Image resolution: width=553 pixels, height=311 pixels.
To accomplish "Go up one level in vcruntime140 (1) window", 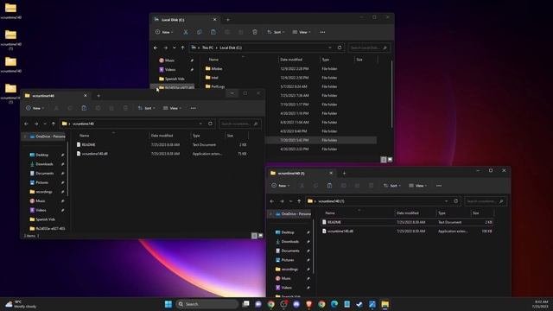I will [299, 201].
